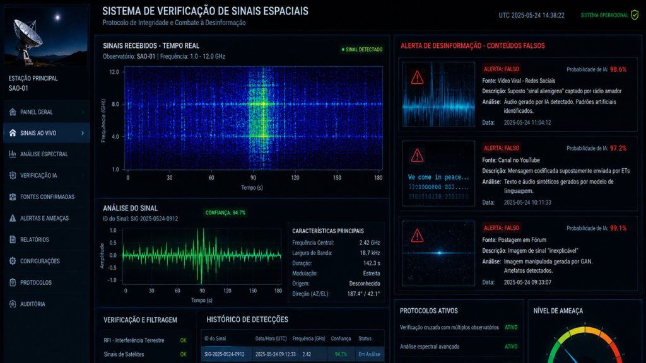This screenshot has height=363, width=646.
Task: Select the Sinais ao Vivo menu item
Action: coord(47,133)
